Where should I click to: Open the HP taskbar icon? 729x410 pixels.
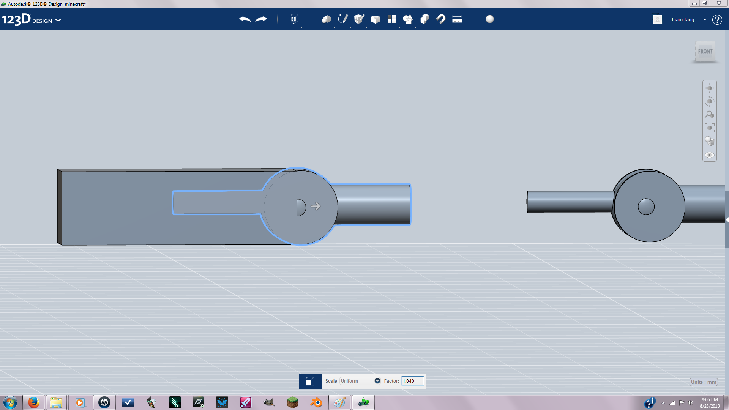coord(104,402)
